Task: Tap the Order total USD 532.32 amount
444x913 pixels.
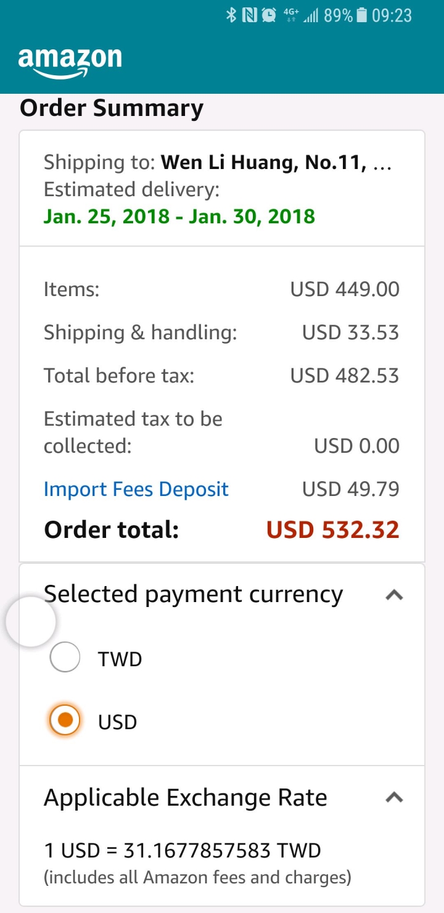Action: [x=332, y=530]
